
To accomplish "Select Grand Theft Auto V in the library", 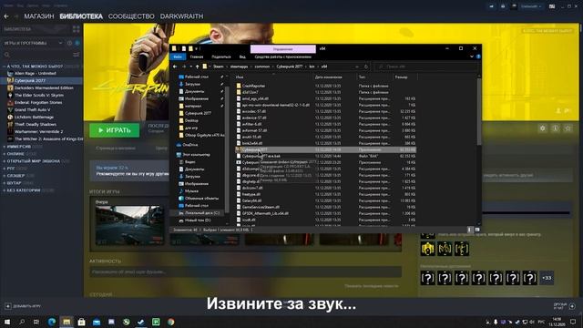I will coord(33,109).
